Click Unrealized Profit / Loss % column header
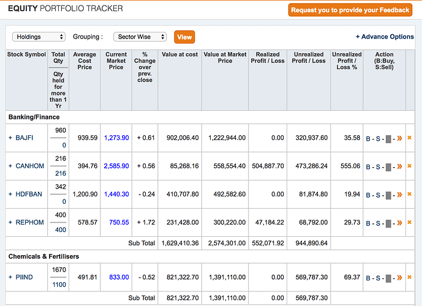Image resolution: width=422 pixels, height=306 pixels. coord(347,61)
